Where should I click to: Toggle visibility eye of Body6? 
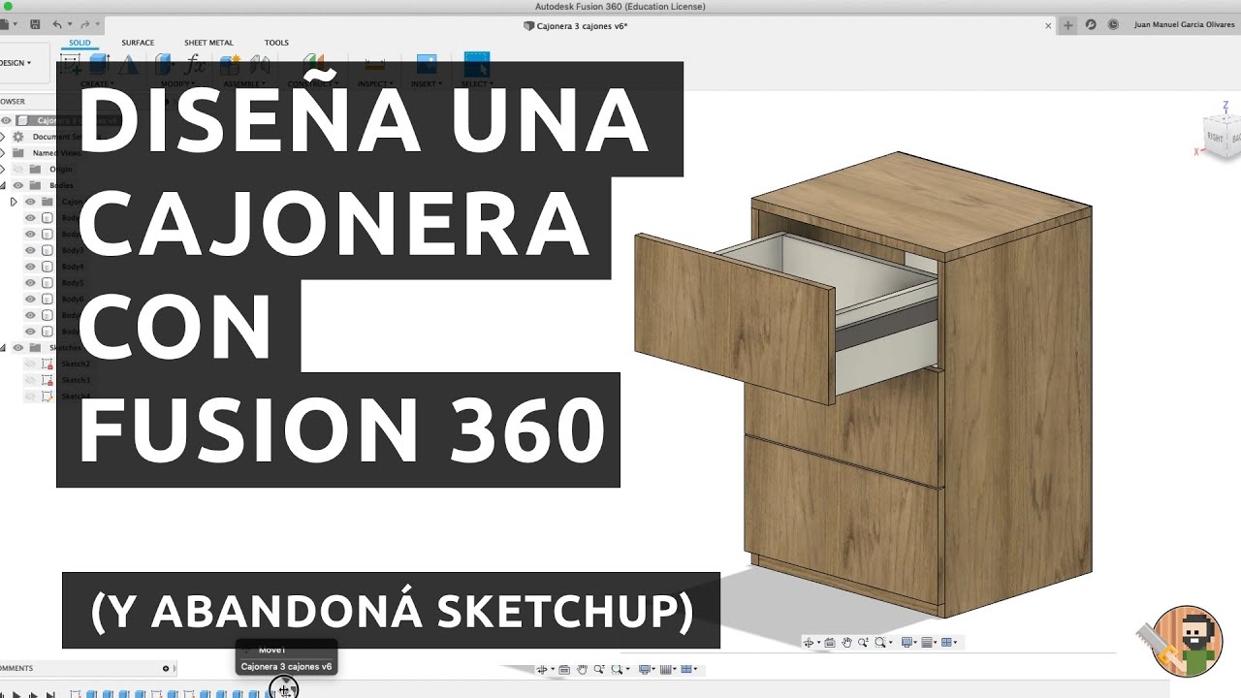(x=30, y=299)
